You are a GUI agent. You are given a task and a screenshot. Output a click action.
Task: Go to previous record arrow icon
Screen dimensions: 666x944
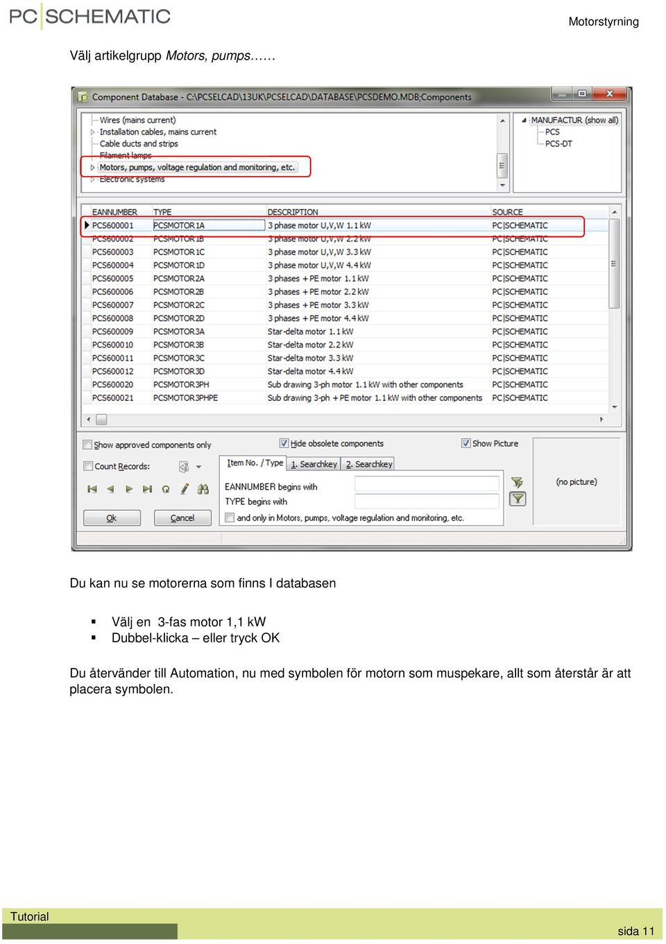coord(110,489)
